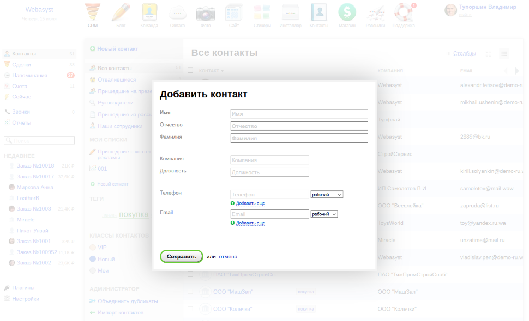Image resolution: width=529 pixels, height=321 pixels.
Task: Click the green plus beside Новый контакт
Action: [x=93, y=49]
